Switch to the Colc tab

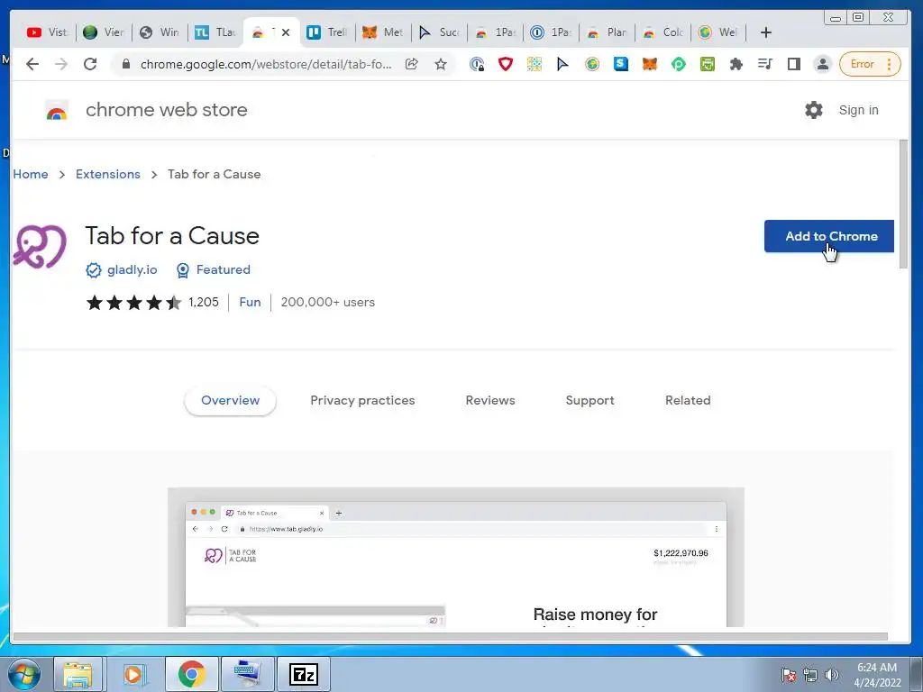click(663, 32)
